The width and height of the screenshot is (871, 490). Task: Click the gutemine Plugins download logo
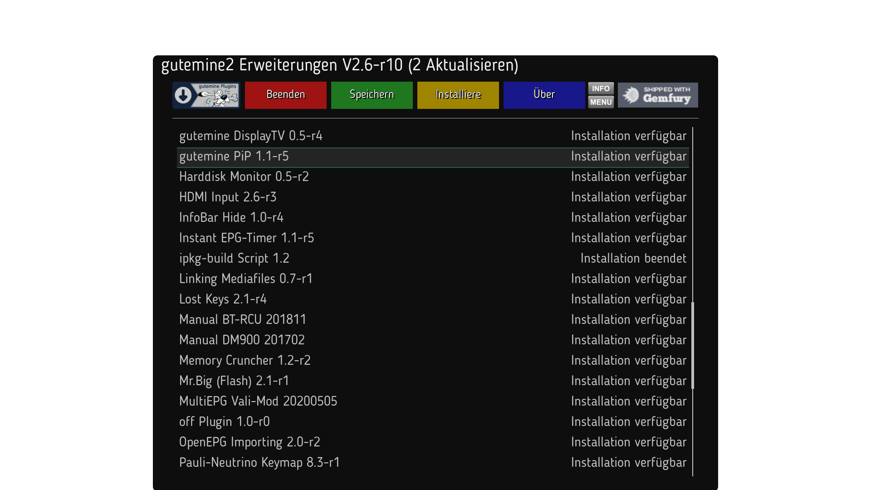[x=206, y=95]
